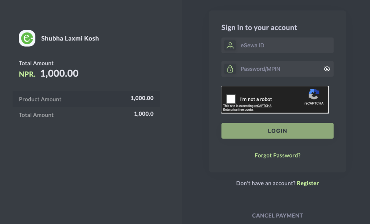Click the Total Amount 1,000.0 summary row
Image resolution: width=370 pixels, height=224 pixels.
click(x=86, y=115)
